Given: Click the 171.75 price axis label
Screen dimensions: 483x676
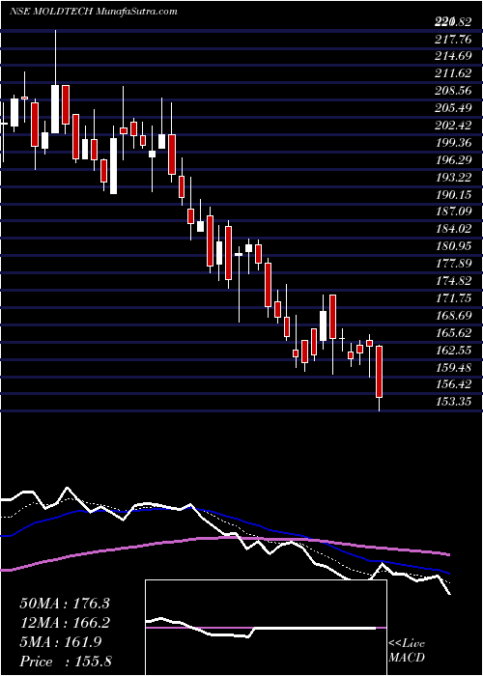Looking at the screenshot, I should pyautogui.click(x=453, y=297).
